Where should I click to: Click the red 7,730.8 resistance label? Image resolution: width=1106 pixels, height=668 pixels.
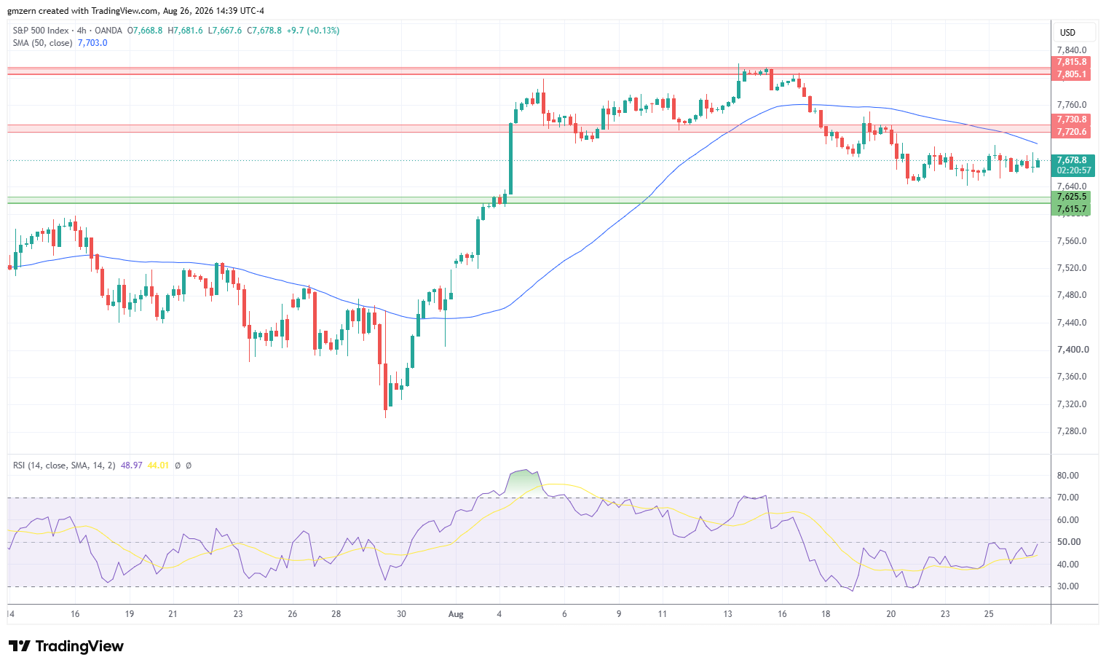point(1072,119)
